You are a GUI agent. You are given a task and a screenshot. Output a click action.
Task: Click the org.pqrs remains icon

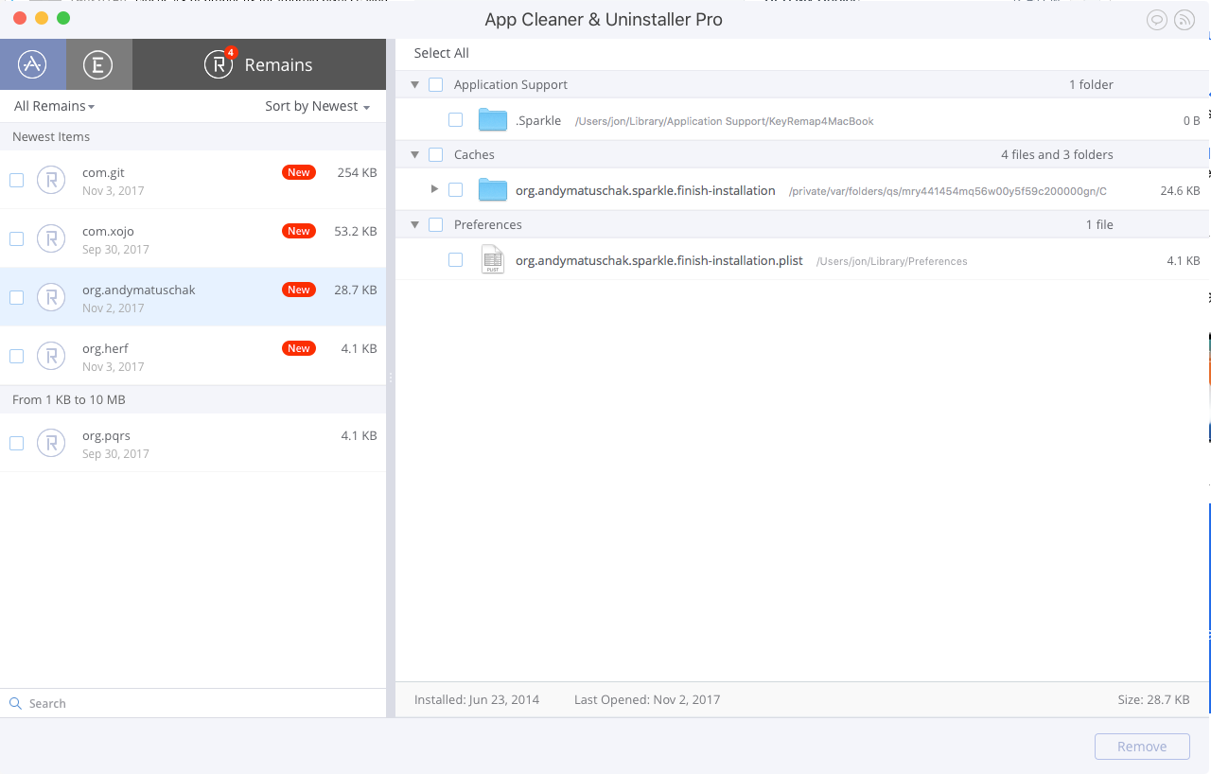tap(51, 443)
